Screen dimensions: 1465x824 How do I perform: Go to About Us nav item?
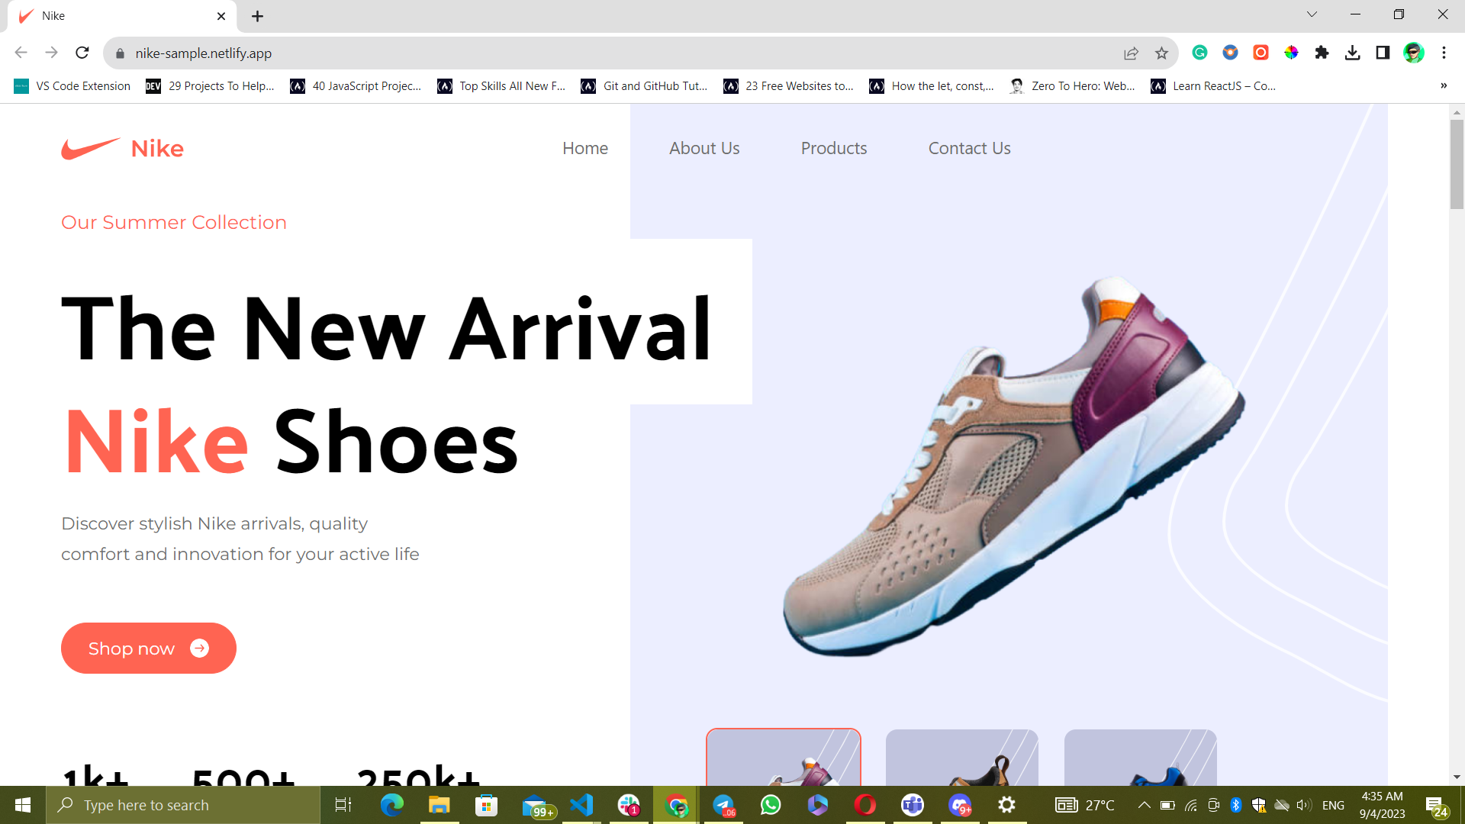click(x=704, y=148)
